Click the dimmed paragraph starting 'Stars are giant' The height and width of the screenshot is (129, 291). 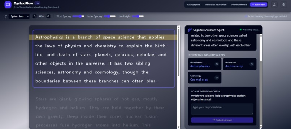pos(100,112)
